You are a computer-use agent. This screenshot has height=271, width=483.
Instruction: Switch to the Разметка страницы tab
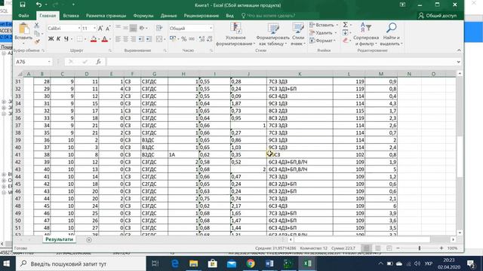(106, 16)
